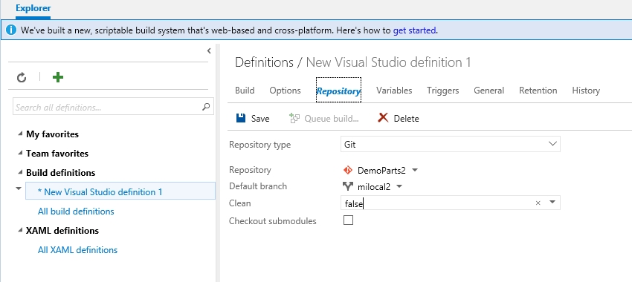The image size is (632, 282).
Task: Open the Explorer hub tab
Action: point(33,8)
